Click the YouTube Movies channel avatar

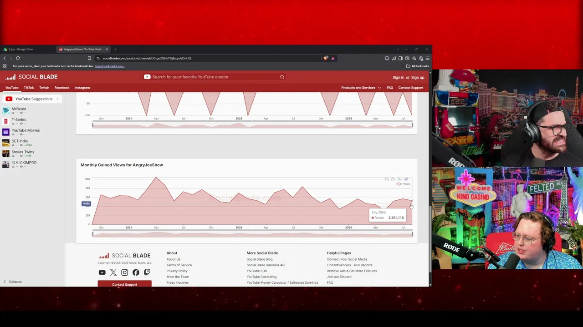5,132
